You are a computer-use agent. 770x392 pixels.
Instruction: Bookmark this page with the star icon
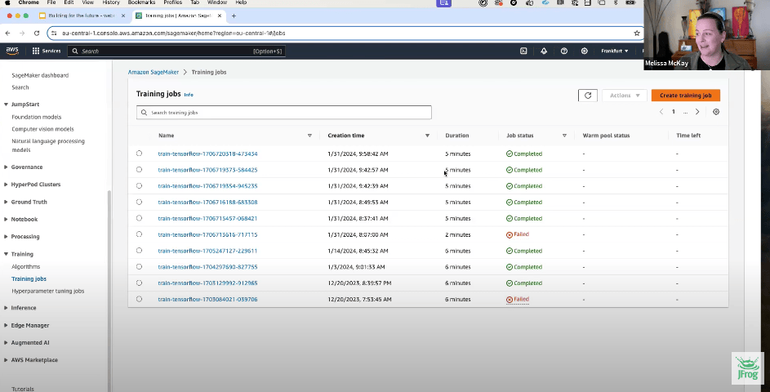point(637,33)
